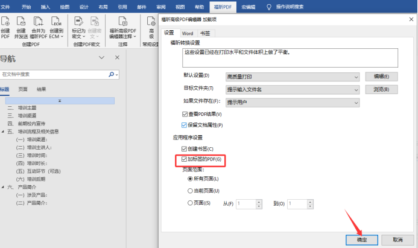
Task: Toggle the 查看PDF结果 checkbox
Action: point(185,114)
